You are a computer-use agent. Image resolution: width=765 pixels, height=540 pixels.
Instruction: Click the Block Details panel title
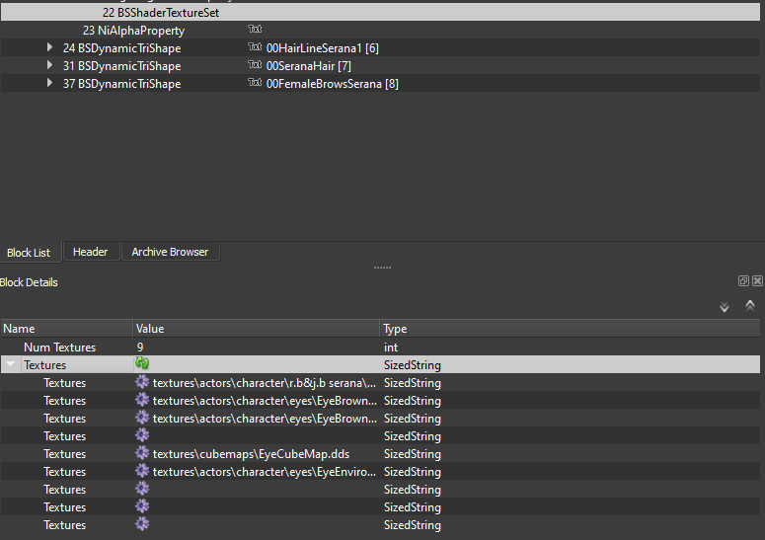tap(29, 282)
